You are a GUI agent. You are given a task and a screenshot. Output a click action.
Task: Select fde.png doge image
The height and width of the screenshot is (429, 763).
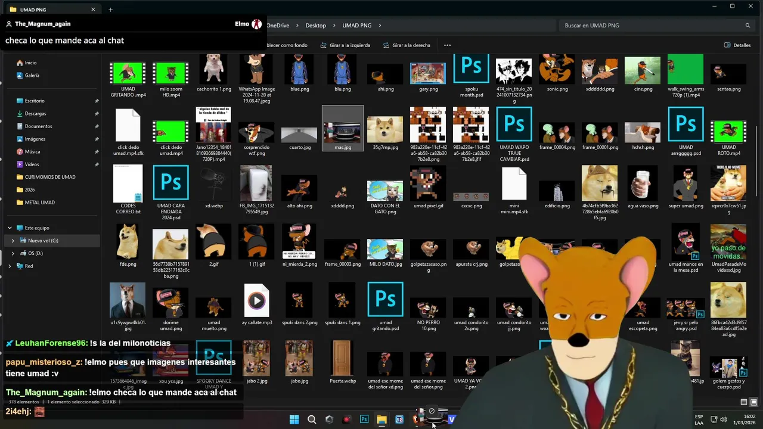(128, 245)
